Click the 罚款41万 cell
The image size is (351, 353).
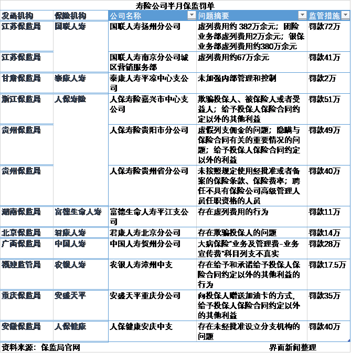[x=328, y=62]
